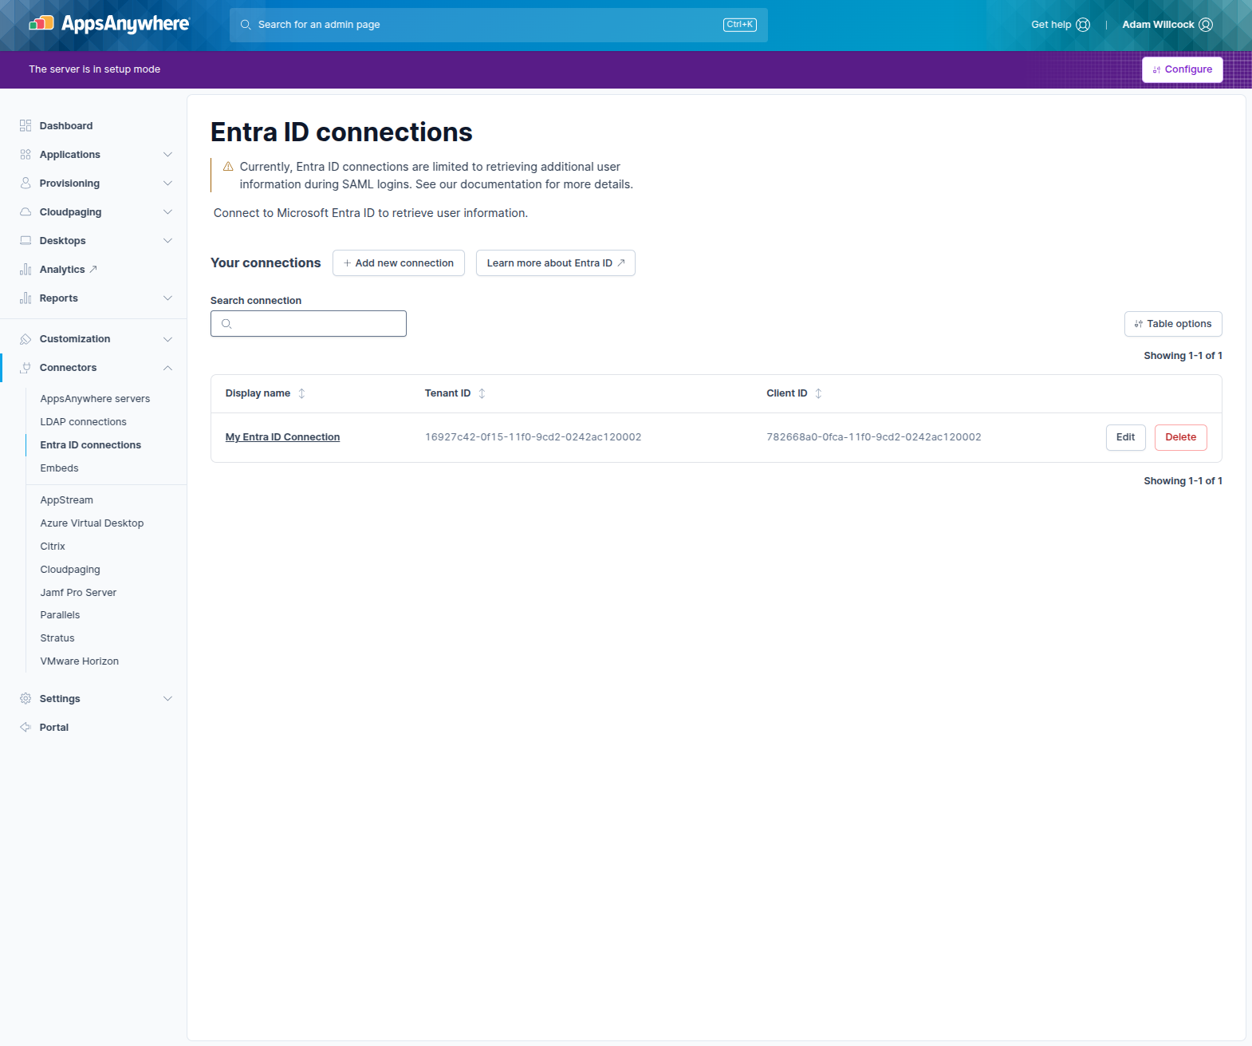Open the My Entra ID Connection link

point(282,437)
